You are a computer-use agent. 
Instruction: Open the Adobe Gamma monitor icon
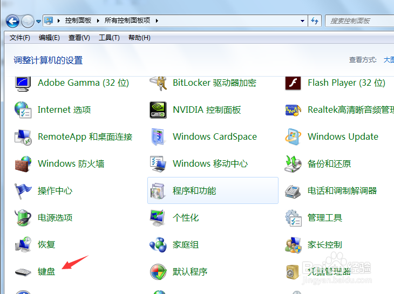[x=23, y=84]
